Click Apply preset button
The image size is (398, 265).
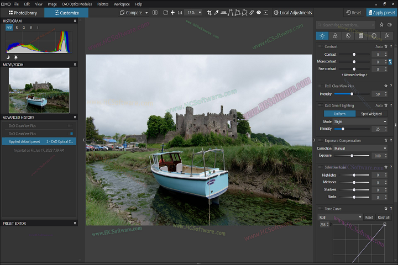point(381,13)
